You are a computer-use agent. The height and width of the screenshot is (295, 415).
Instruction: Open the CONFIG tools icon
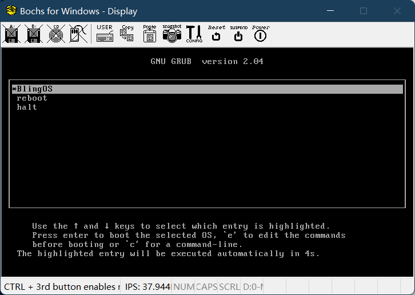click(194, 34)
